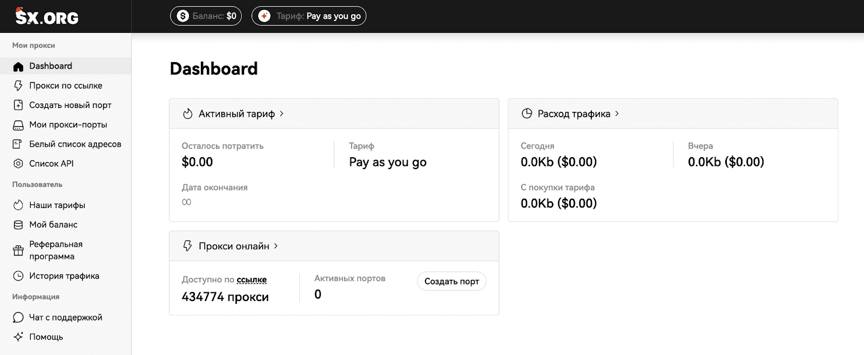Click the compass icon in tariff pill
864x355 pixels.
(265, 16)
